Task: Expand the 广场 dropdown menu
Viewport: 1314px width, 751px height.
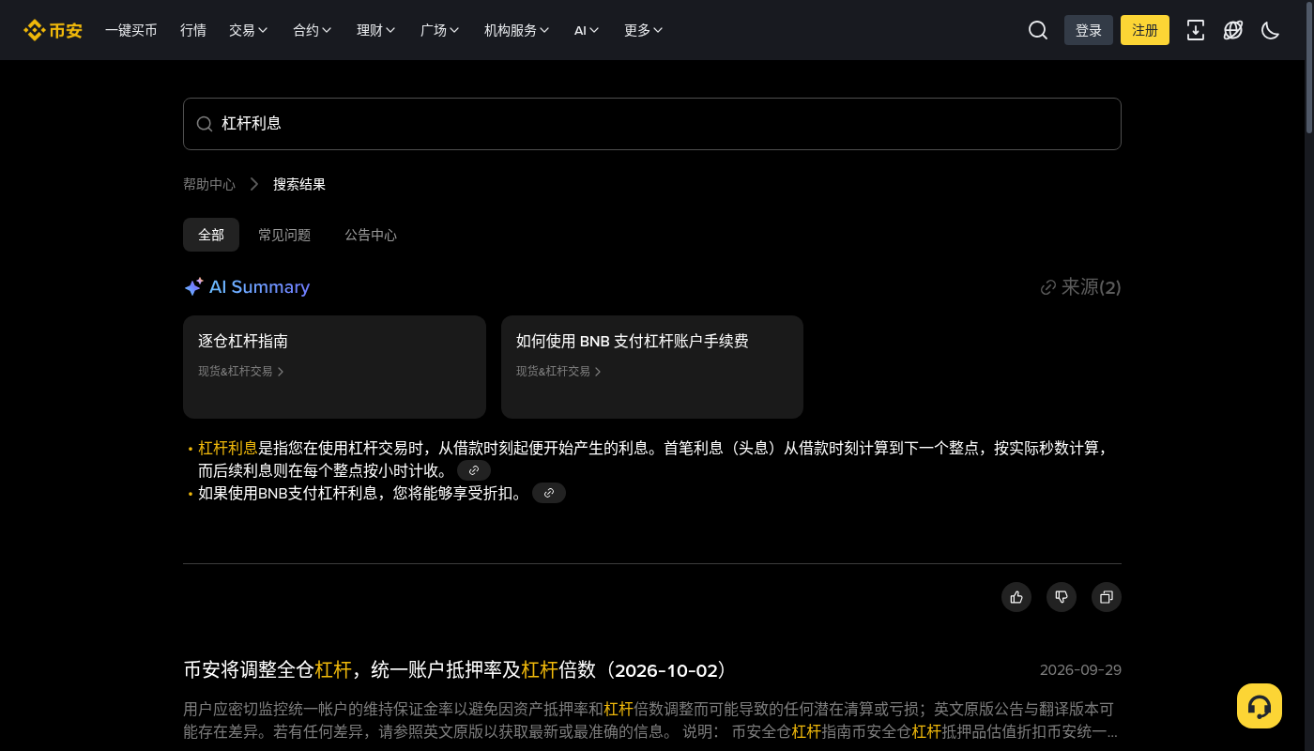Action: [x=440, y=30]
